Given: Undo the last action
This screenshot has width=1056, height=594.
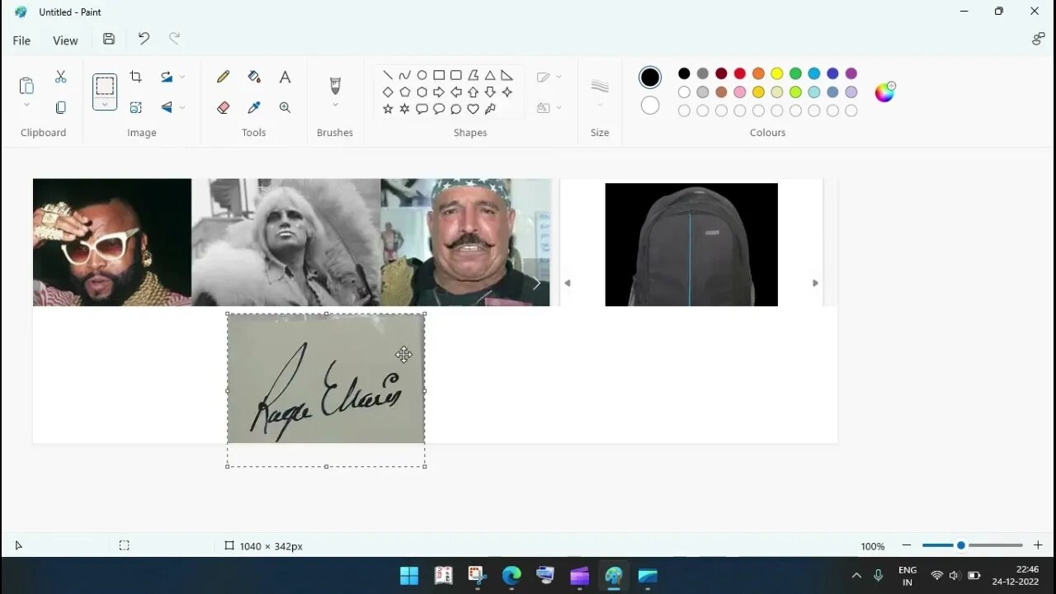Looking at the screenshot, I should click(x=144, y=38).
